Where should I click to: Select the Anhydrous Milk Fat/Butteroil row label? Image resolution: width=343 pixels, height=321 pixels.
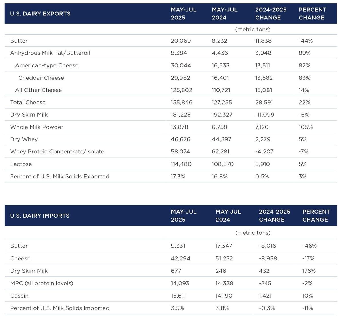tap(50, 53)
